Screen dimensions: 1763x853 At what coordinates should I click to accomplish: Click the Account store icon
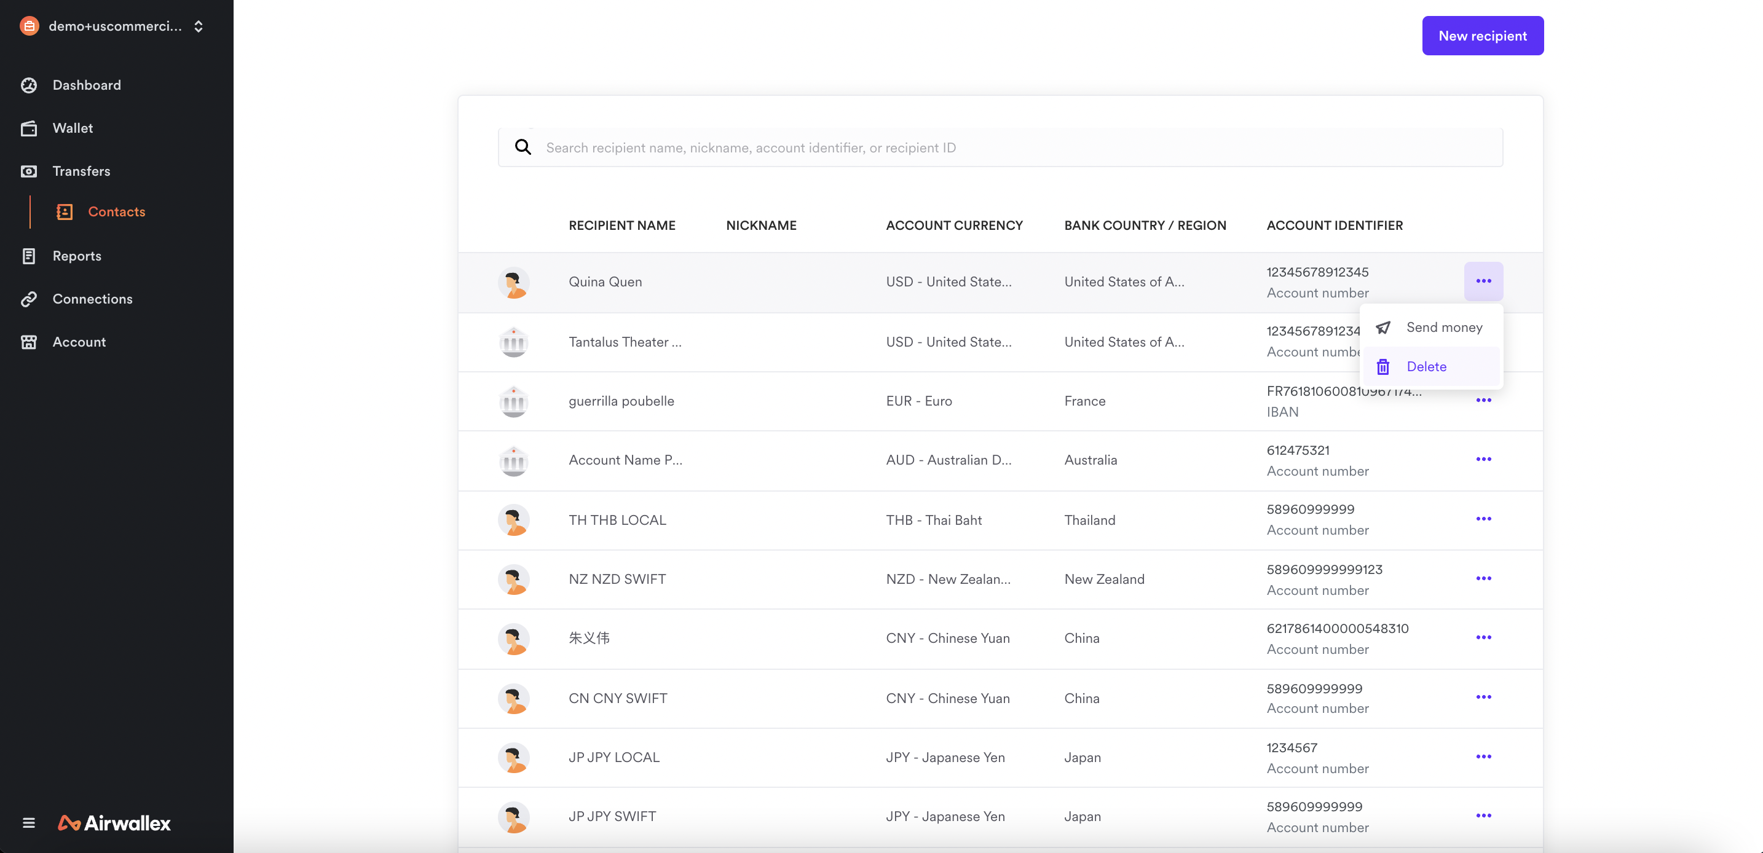[x=29, y=342]
